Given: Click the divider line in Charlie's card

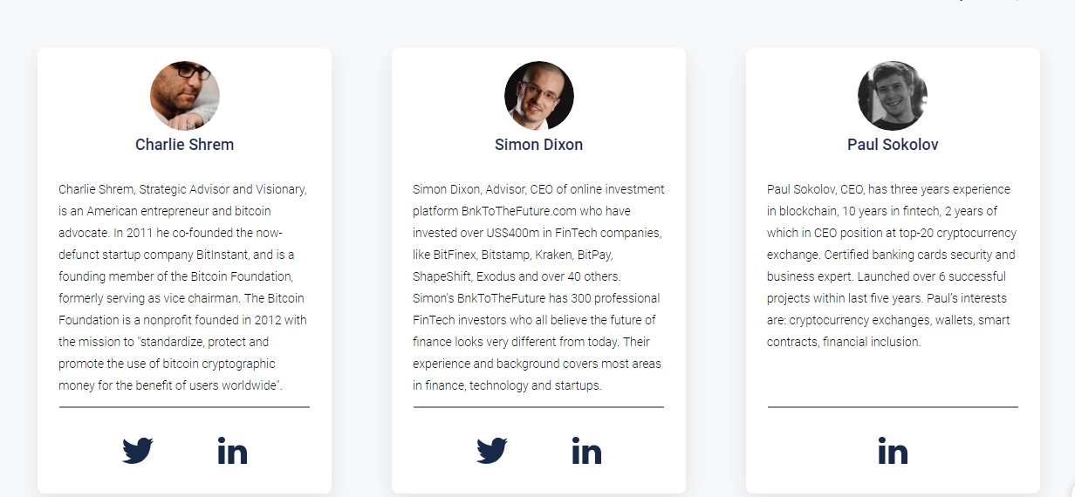Looking at the screenshot, I should point(184,406).
